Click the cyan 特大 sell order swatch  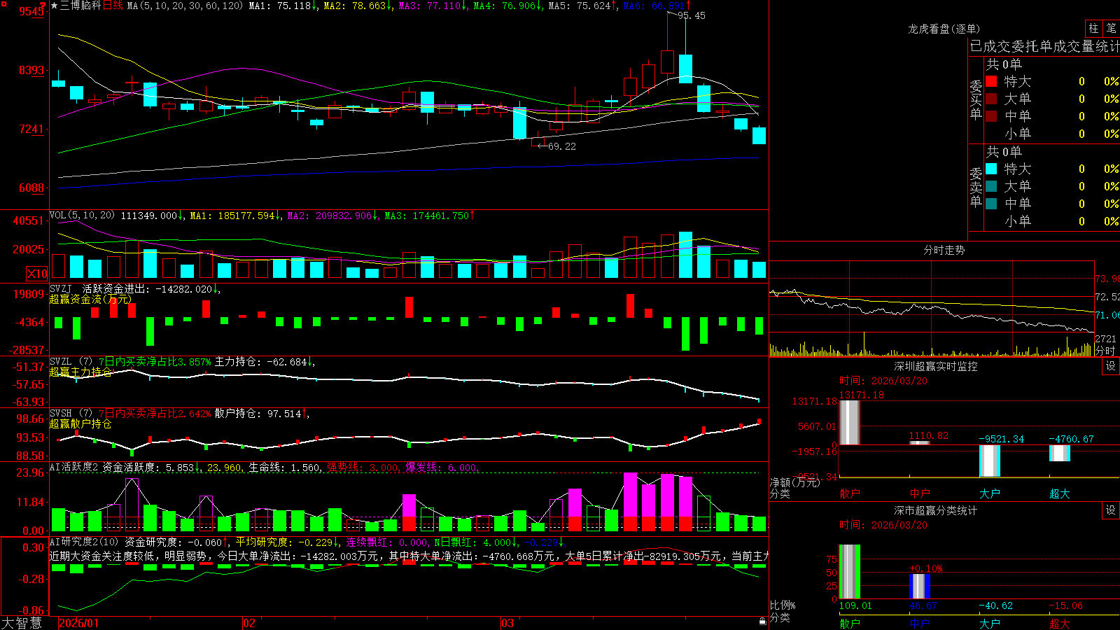coord(991,169)
